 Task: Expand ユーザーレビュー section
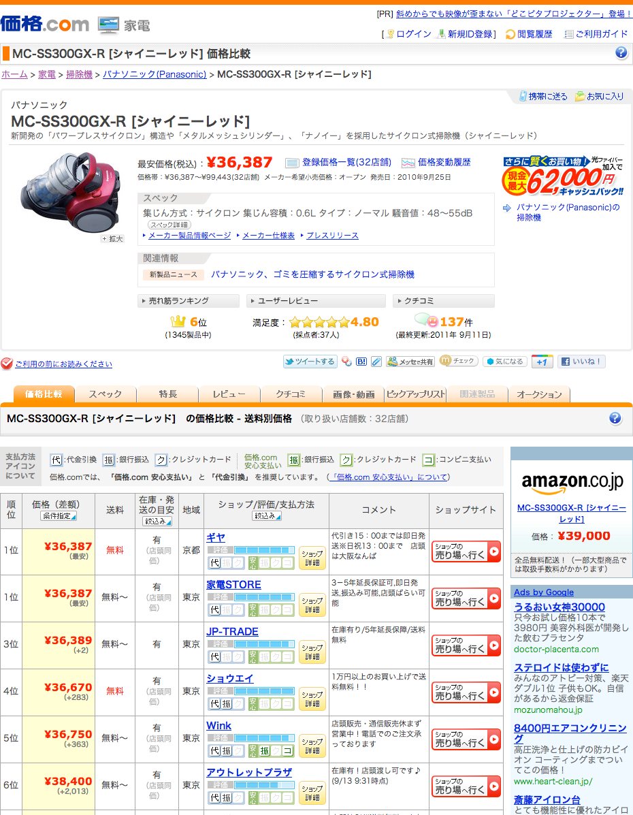click(x=316, y=301)
